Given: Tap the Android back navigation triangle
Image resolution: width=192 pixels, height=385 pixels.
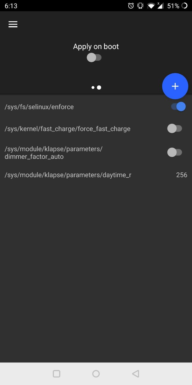Looking at the screenshot, I should (x=135, y=374).
